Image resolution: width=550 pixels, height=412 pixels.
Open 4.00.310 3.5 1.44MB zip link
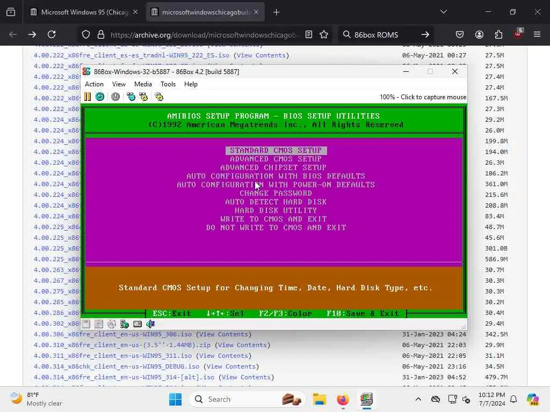[122, 345]
